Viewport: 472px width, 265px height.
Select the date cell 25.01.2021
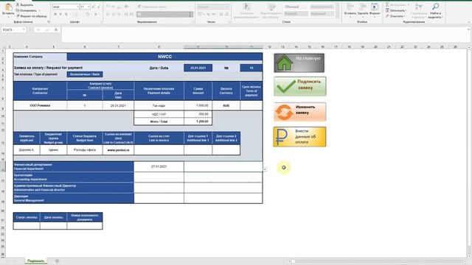198,68
